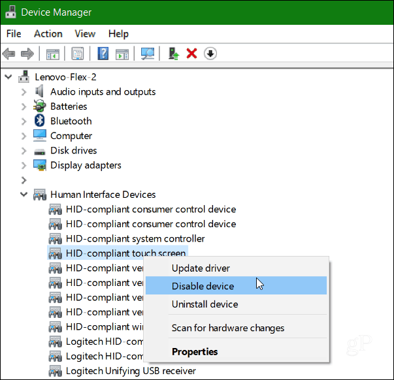
Task: Select the Bluetooth label
Action: 71,121
